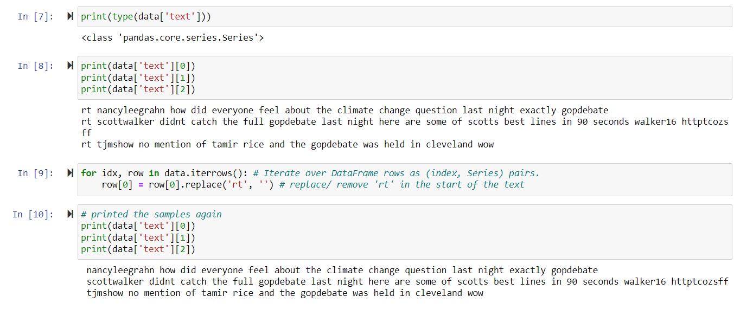
Task: Click the 'rt nancyleegrahn' output line
Action: tap(345, 111)
